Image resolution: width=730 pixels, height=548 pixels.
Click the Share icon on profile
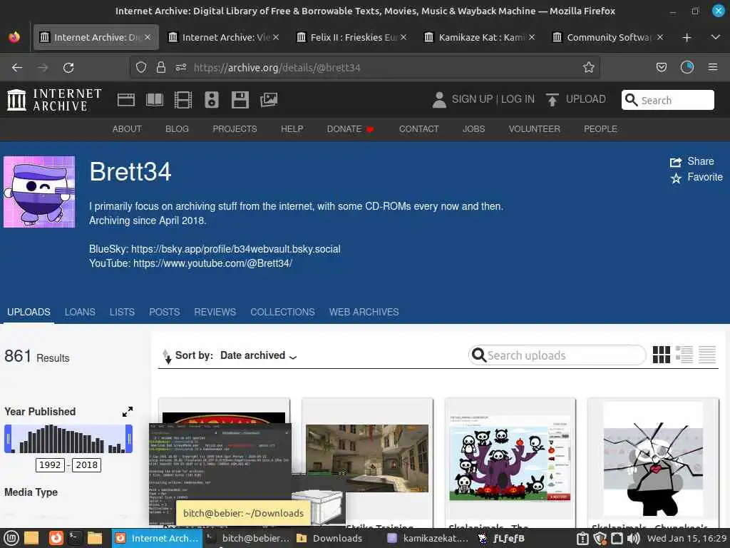676,162
